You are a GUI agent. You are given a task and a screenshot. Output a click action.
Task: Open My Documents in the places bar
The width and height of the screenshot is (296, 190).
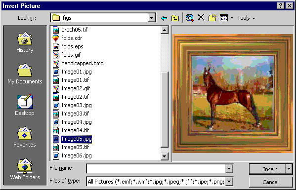coord(25,74)
